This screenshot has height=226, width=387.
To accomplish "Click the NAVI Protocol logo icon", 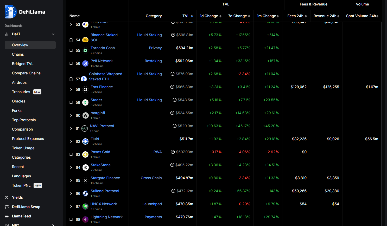I will tap(85, 128).
